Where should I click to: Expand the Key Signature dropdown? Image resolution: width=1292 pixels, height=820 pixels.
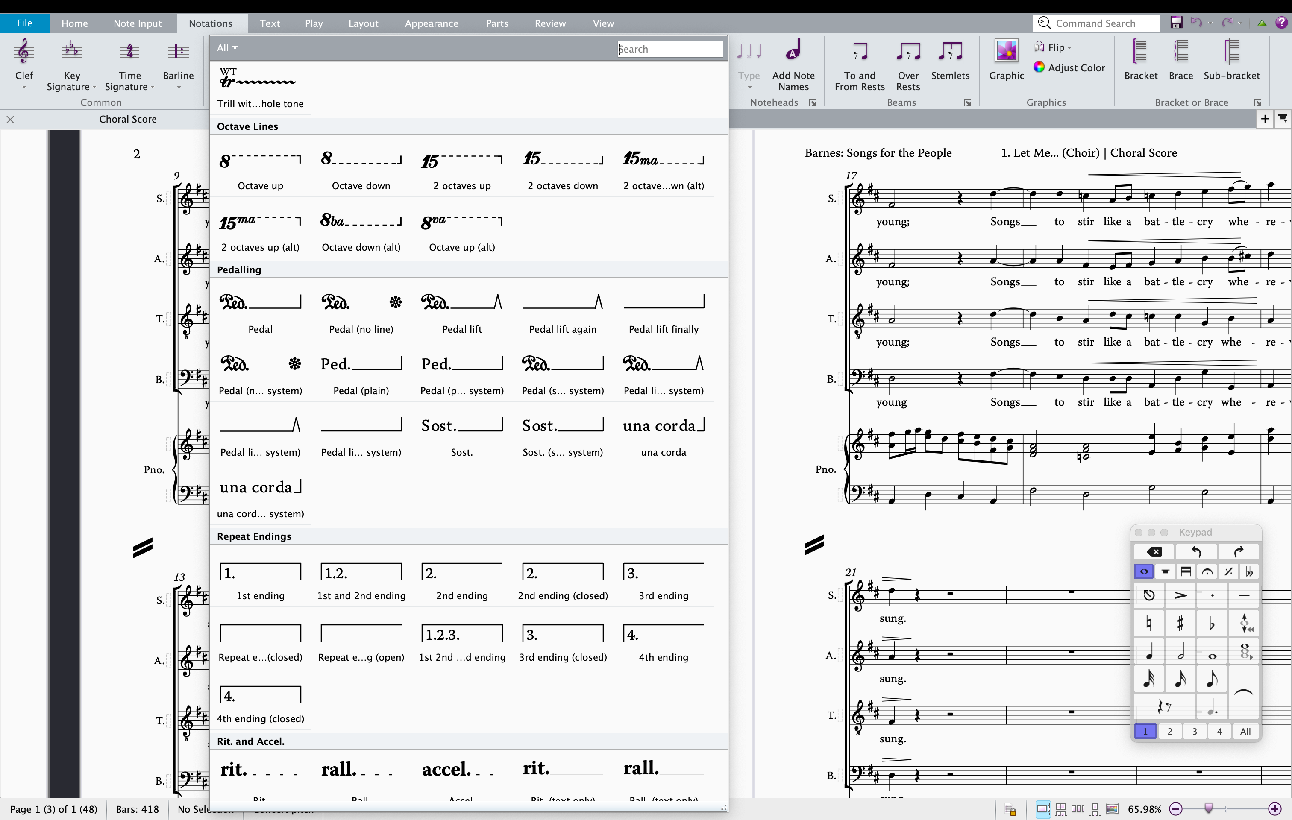click(94, 87)
